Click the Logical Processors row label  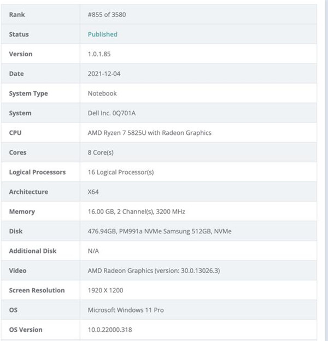pyautogui.click(x=37, y=172)
